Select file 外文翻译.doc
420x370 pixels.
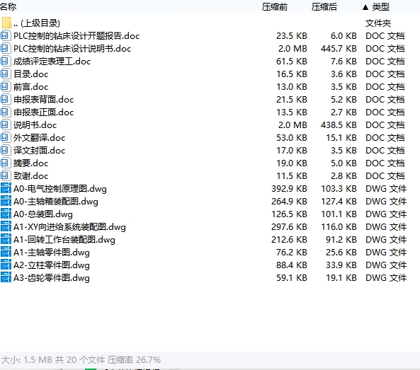coord(39,138)
